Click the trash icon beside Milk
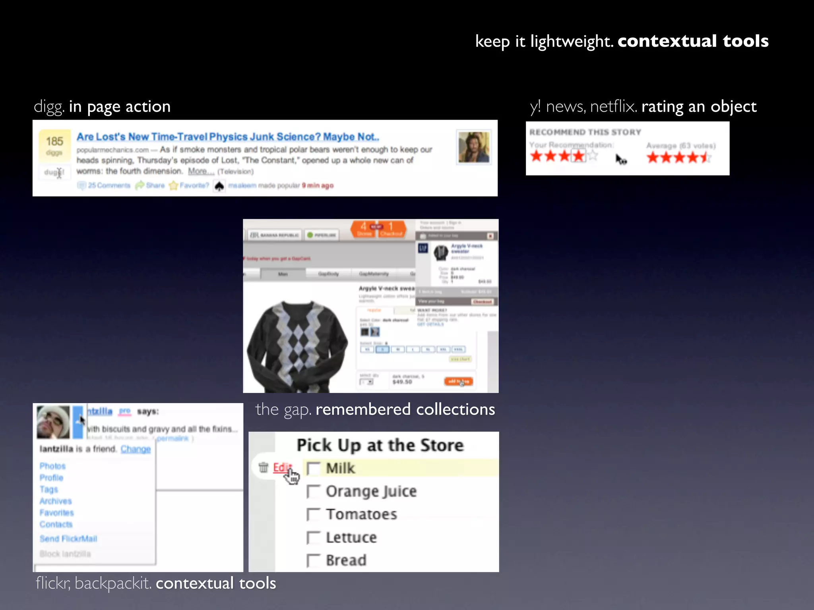Image resolution: width=814 pixels, height=610 pixels. pos(264,467)
